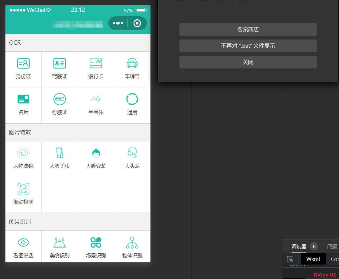Viewport: 339px width, 279px height.
Task: Open the 通用 general OCR icon
Action: pyautogui.click(x=132, y=99)
